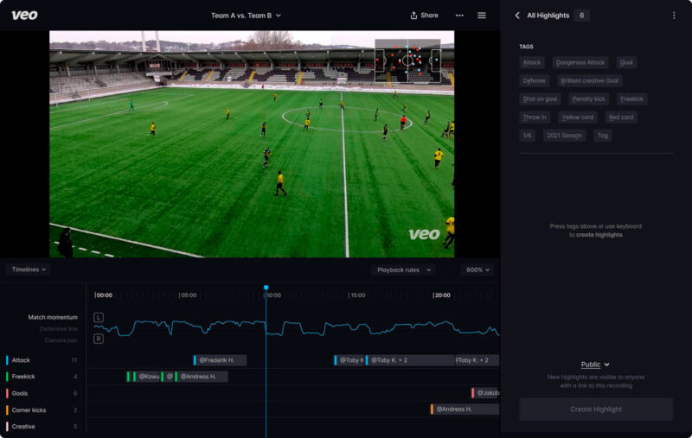The width and height of the screenshot is (692, 438).
Task: Select the Corner kicks timeline row
Action: coord(29,409)
